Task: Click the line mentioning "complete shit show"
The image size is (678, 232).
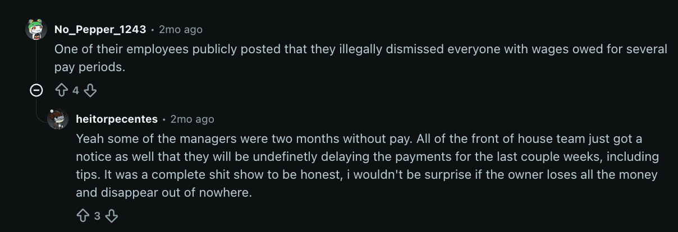Action: coord(367,174)
